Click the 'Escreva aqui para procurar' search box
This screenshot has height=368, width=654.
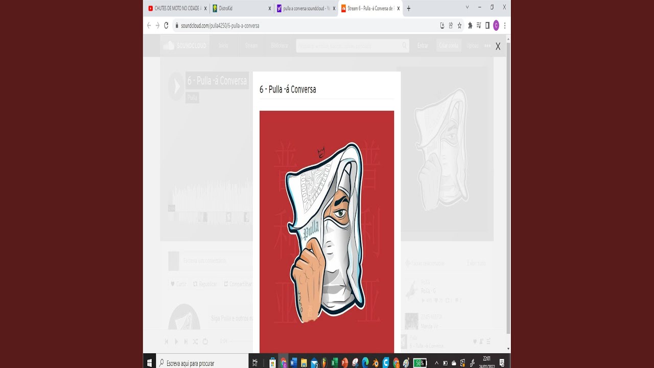point(203,363)
